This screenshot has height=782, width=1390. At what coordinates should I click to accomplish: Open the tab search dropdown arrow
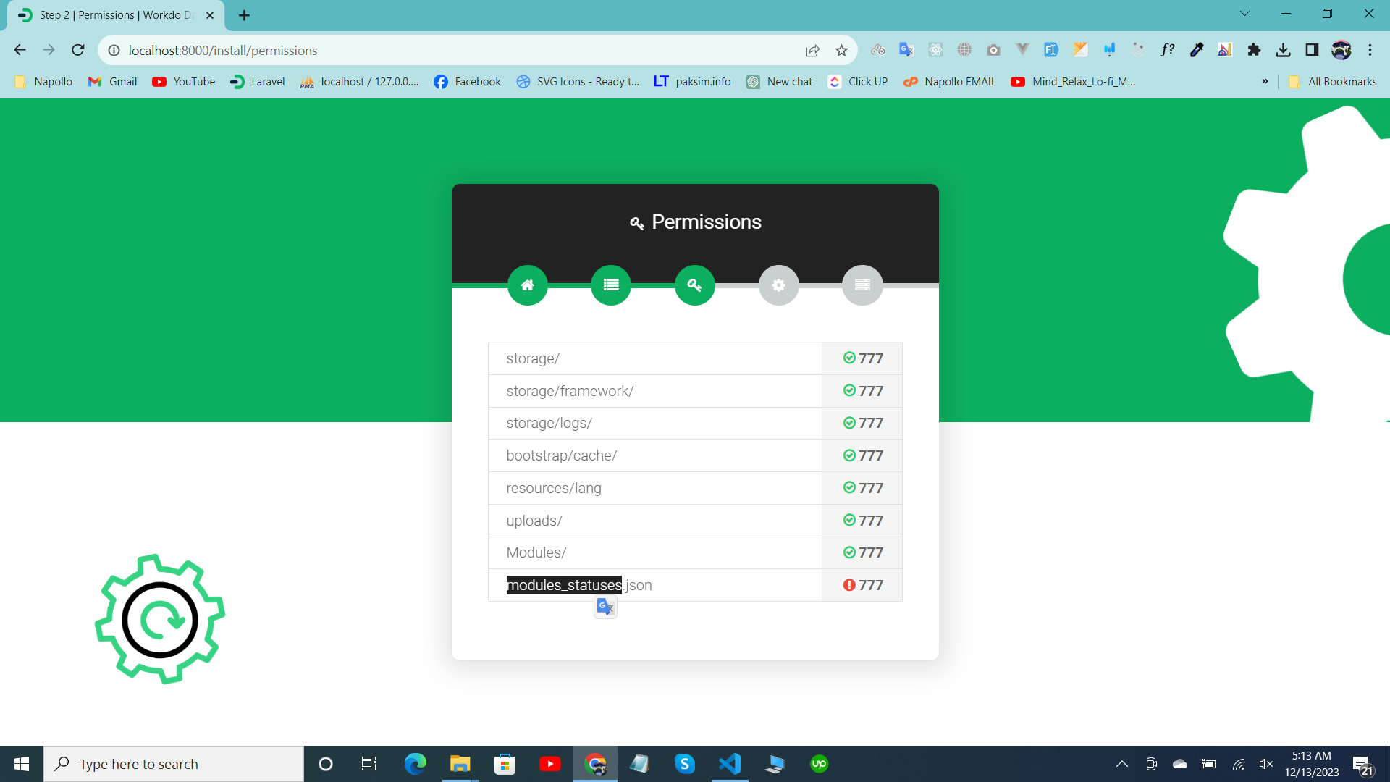click(1244, 14)
